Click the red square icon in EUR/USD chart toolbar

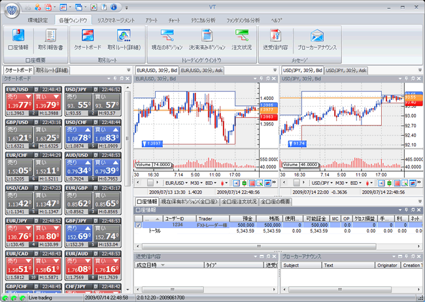252,183
